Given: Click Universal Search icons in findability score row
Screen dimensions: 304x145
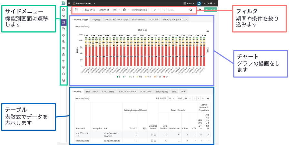Looking at the screenshot, I should pyautogui.click(x=153, y=140).
